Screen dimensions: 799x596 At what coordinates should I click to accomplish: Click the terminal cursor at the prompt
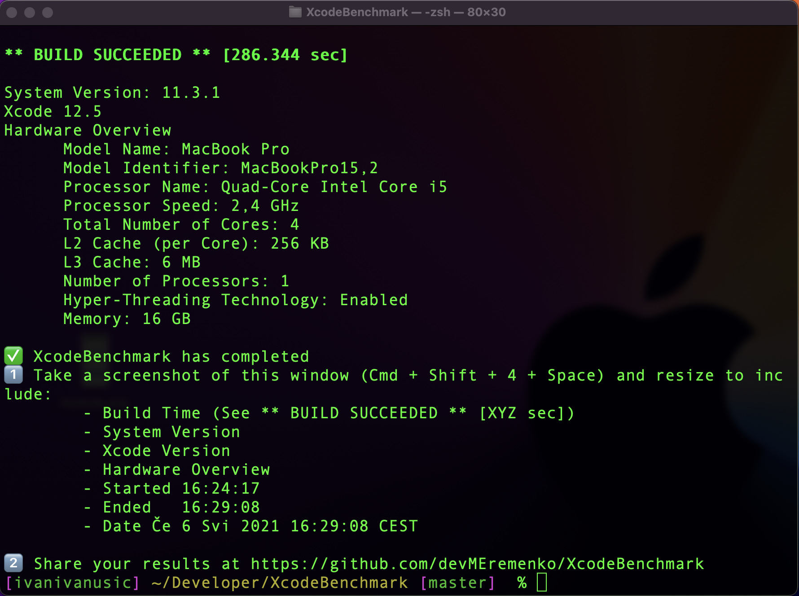pos(542,582)
